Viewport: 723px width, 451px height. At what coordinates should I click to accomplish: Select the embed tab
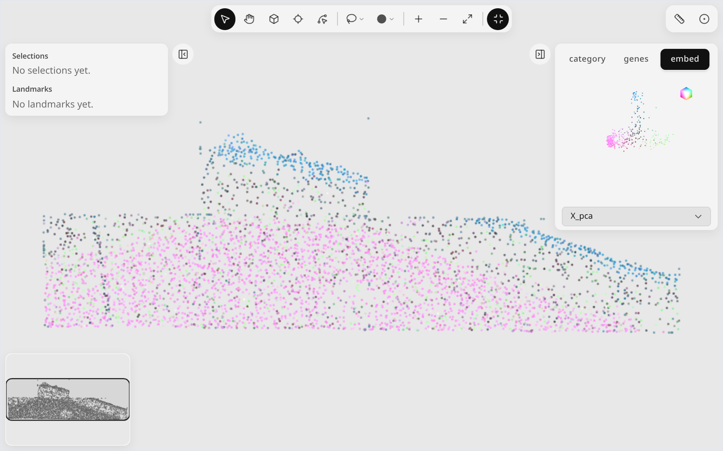click(685, 59)
